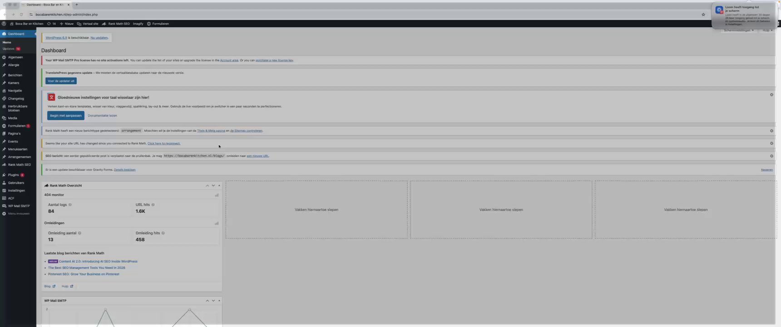Image resolution: width=781 pixels, height=327 pixels.
Task: Bookmark page with the star icon
Action: click(x=703, y=15)
